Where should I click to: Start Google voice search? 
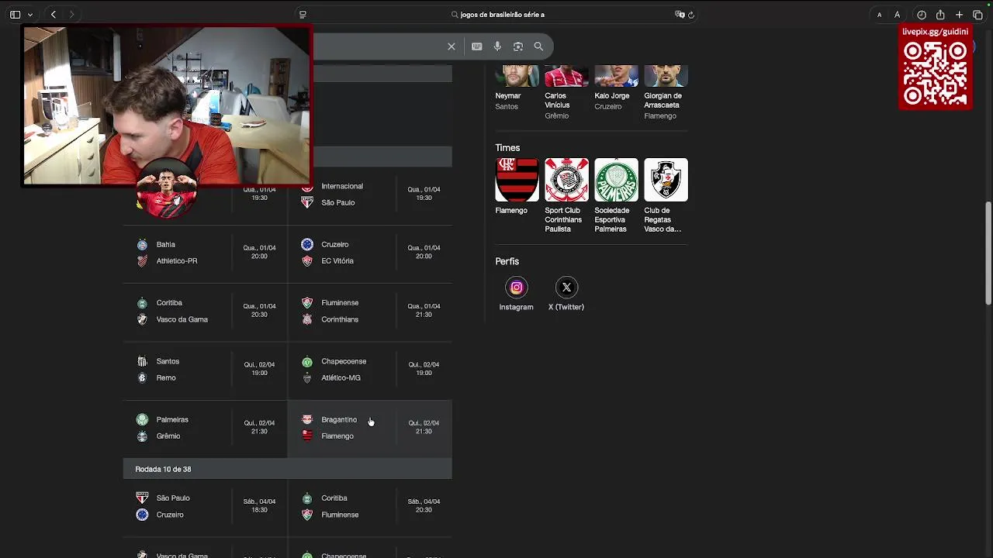pos(497,46)
